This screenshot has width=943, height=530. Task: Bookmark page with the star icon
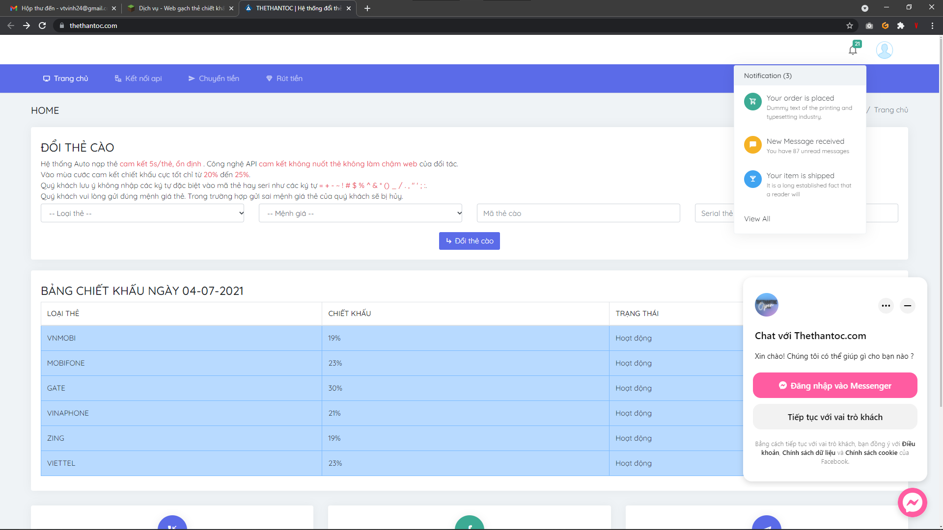(850, 26)
